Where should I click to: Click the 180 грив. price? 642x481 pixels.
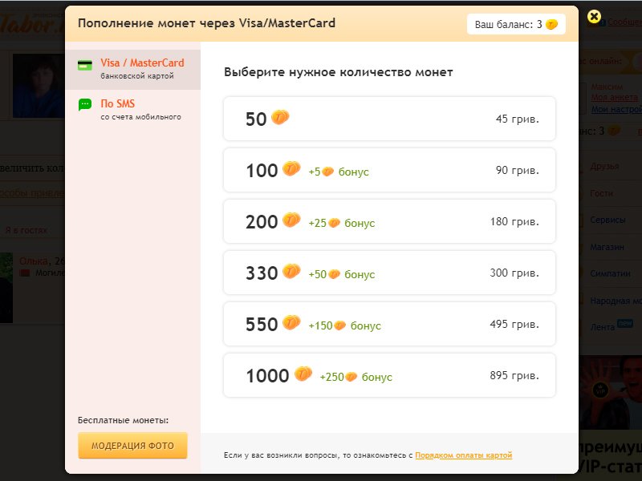(514, 222)
